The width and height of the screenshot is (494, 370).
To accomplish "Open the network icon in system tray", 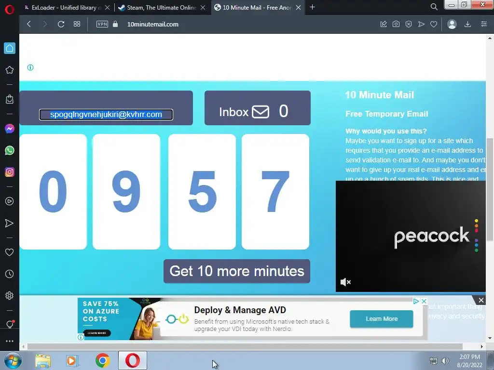I will tap(434, 361).
